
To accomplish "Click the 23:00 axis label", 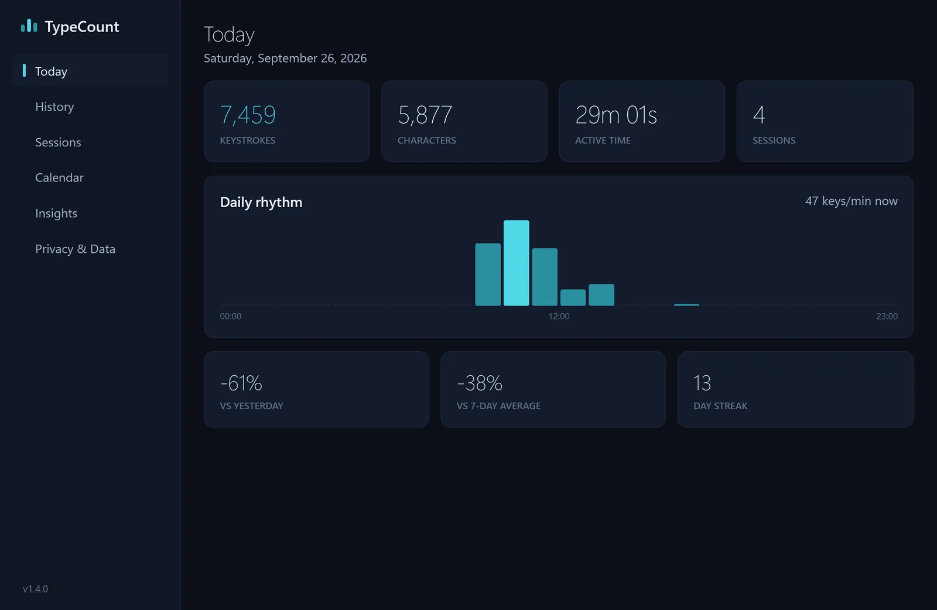I will (887, 316).
